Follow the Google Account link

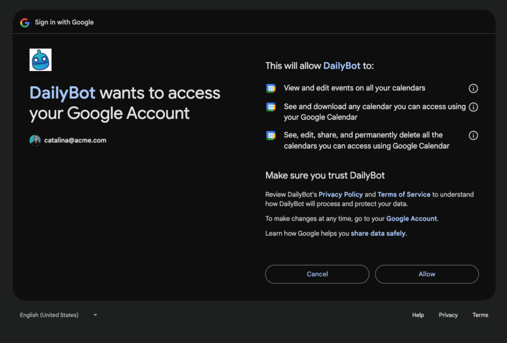(411, 219)
